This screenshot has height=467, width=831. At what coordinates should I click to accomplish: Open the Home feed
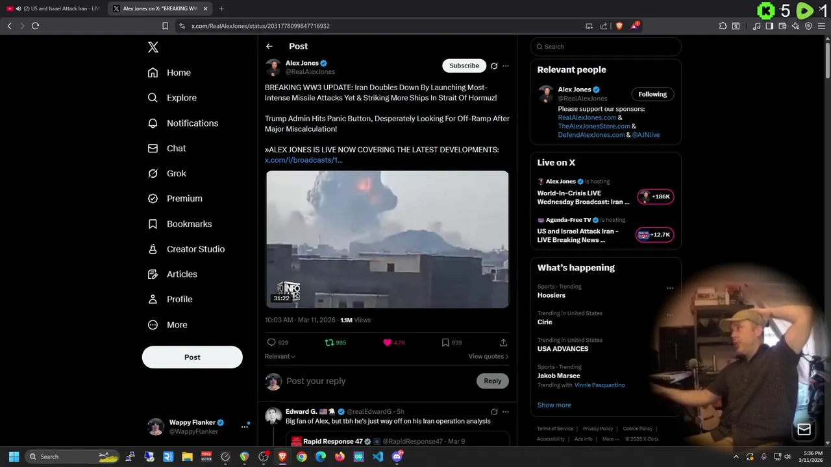tap(169, 73)
